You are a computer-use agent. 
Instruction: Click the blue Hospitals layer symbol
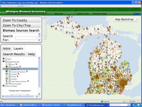point(7,74)
